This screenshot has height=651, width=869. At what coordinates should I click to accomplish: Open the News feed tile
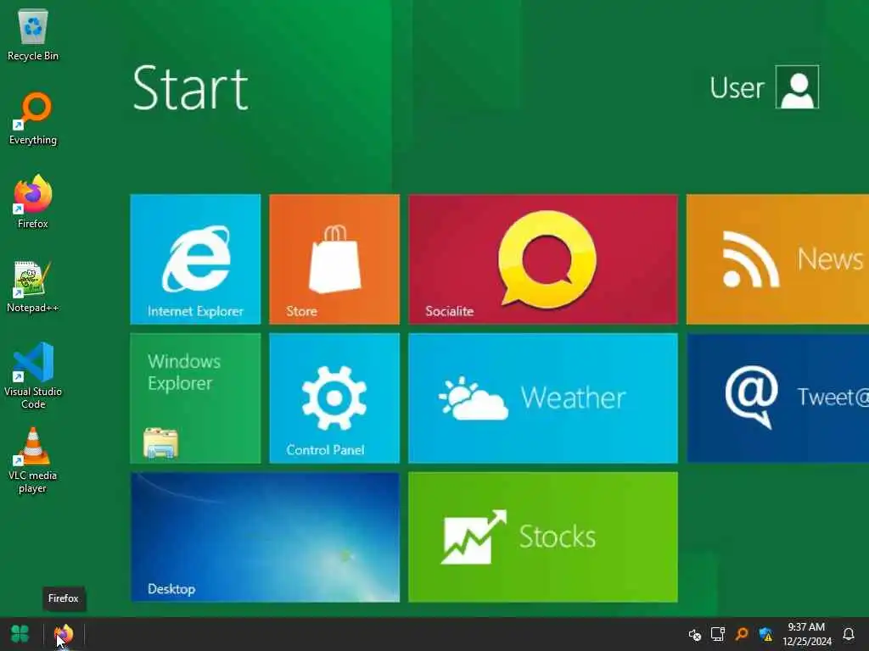[777, 259]
